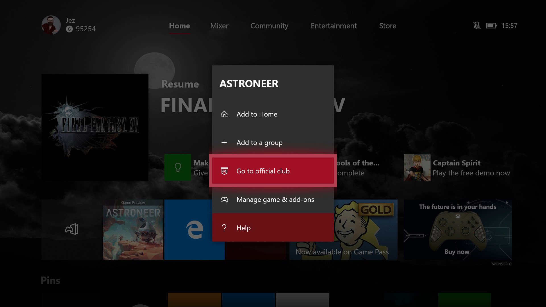Click Buy now on the controller ad

[x=457, y=252]
